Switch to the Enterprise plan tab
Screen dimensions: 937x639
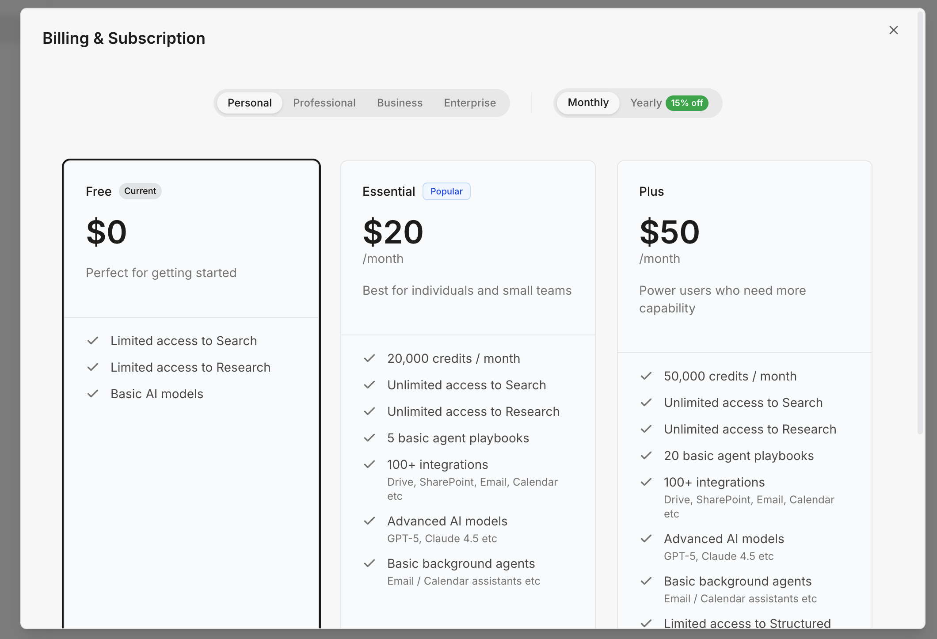click(x=469, y=103)
